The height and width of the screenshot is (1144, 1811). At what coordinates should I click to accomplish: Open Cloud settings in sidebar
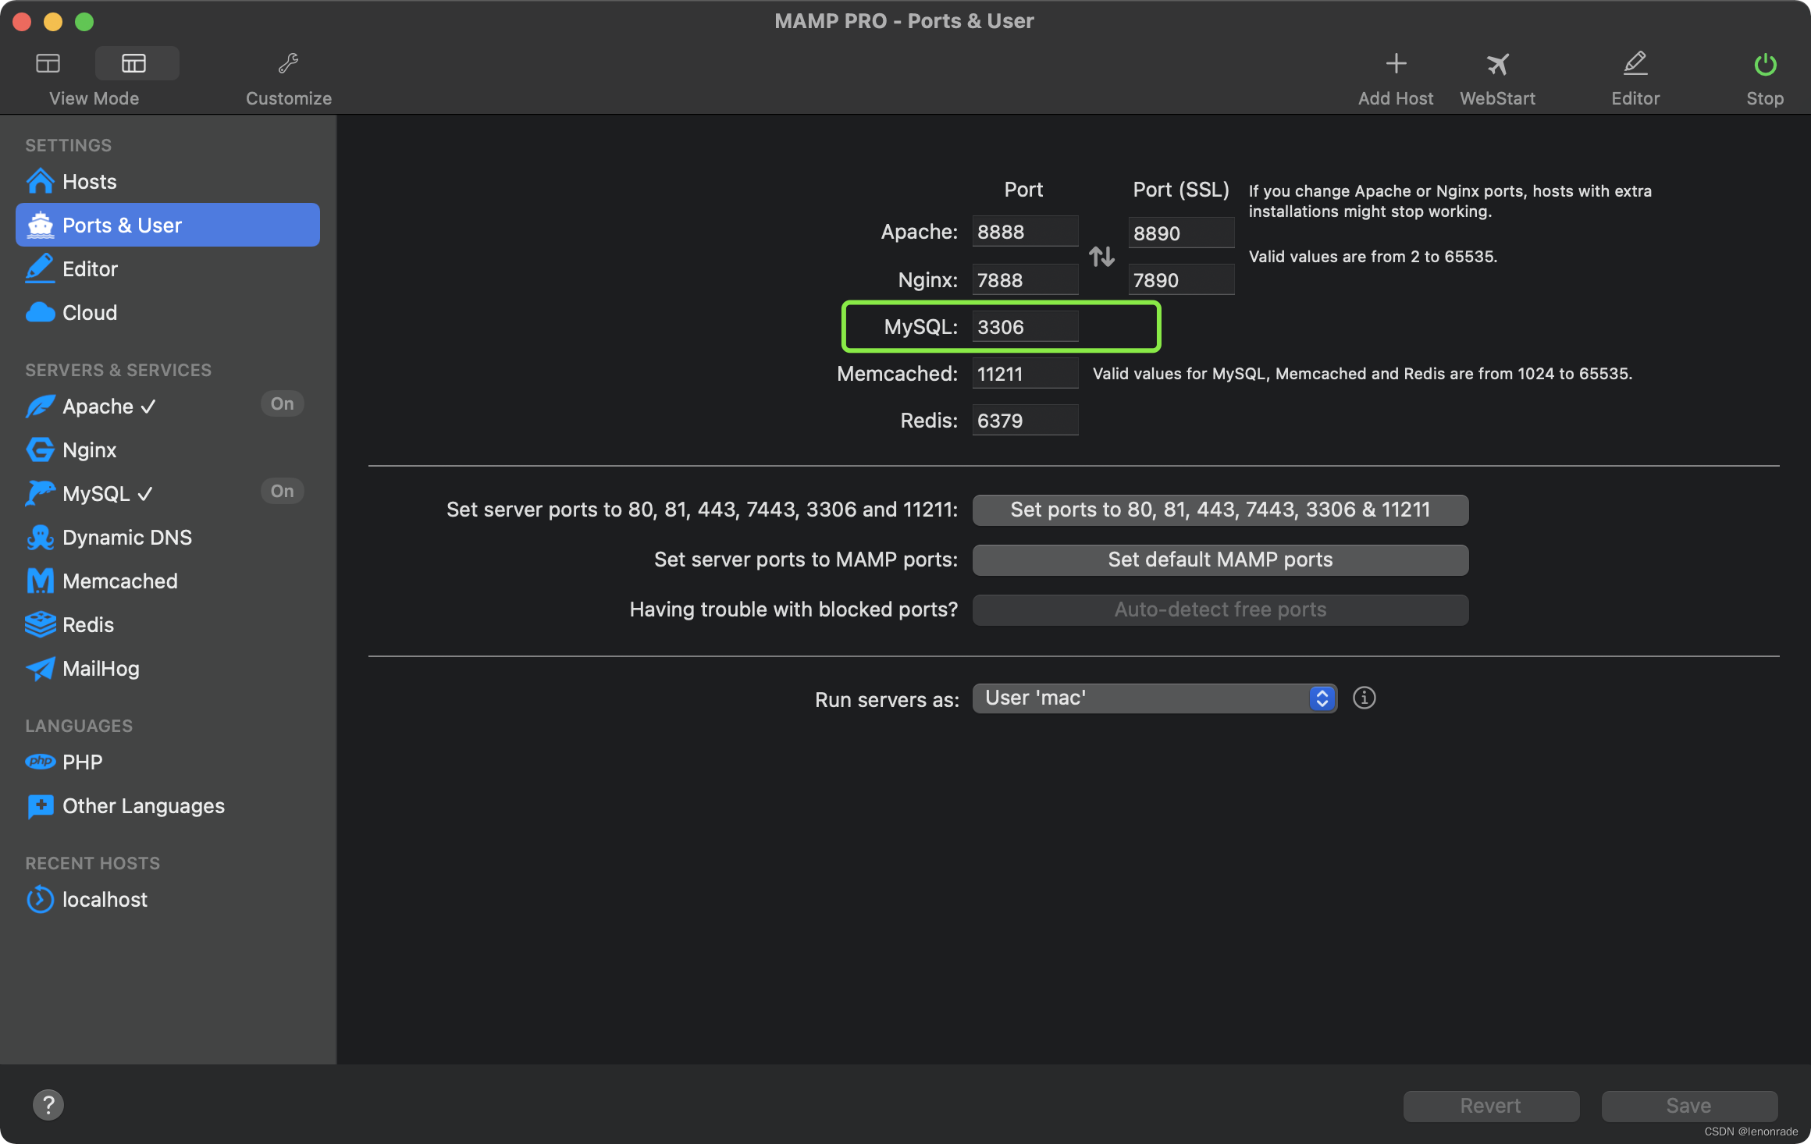click(168, 312)
